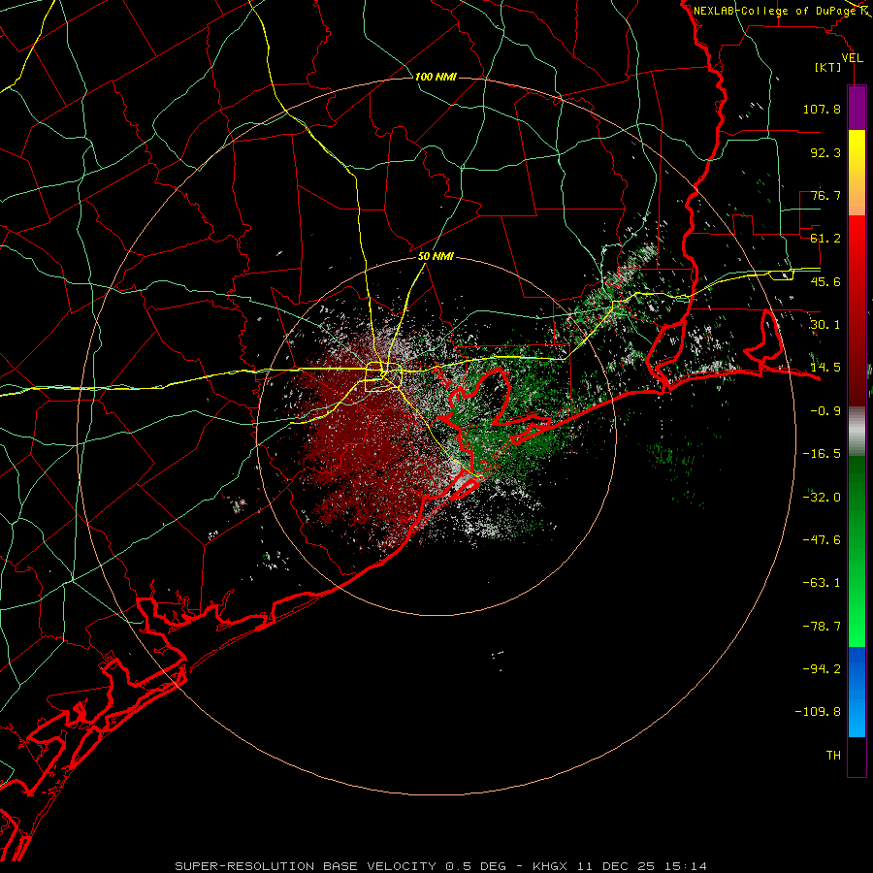This screenshot has width=873, height=873.
Task: Click the 14.5 legend value
Action: click(x=825, y=368)
